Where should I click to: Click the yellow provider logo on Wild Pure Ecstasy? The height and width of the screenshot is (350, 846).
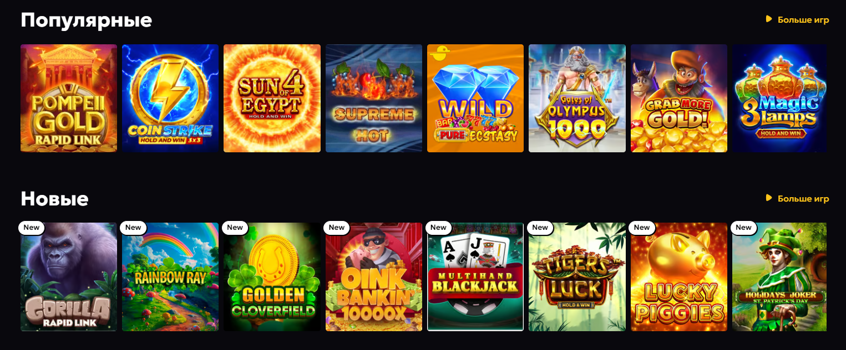click(x=439, y=54)
